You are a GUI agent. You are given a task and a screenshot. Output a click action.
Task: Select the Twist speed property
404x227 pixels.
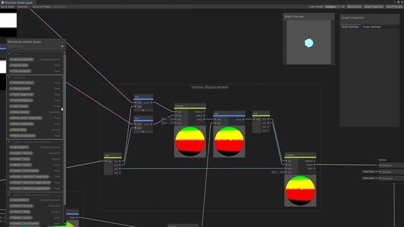tap(19, 107)
